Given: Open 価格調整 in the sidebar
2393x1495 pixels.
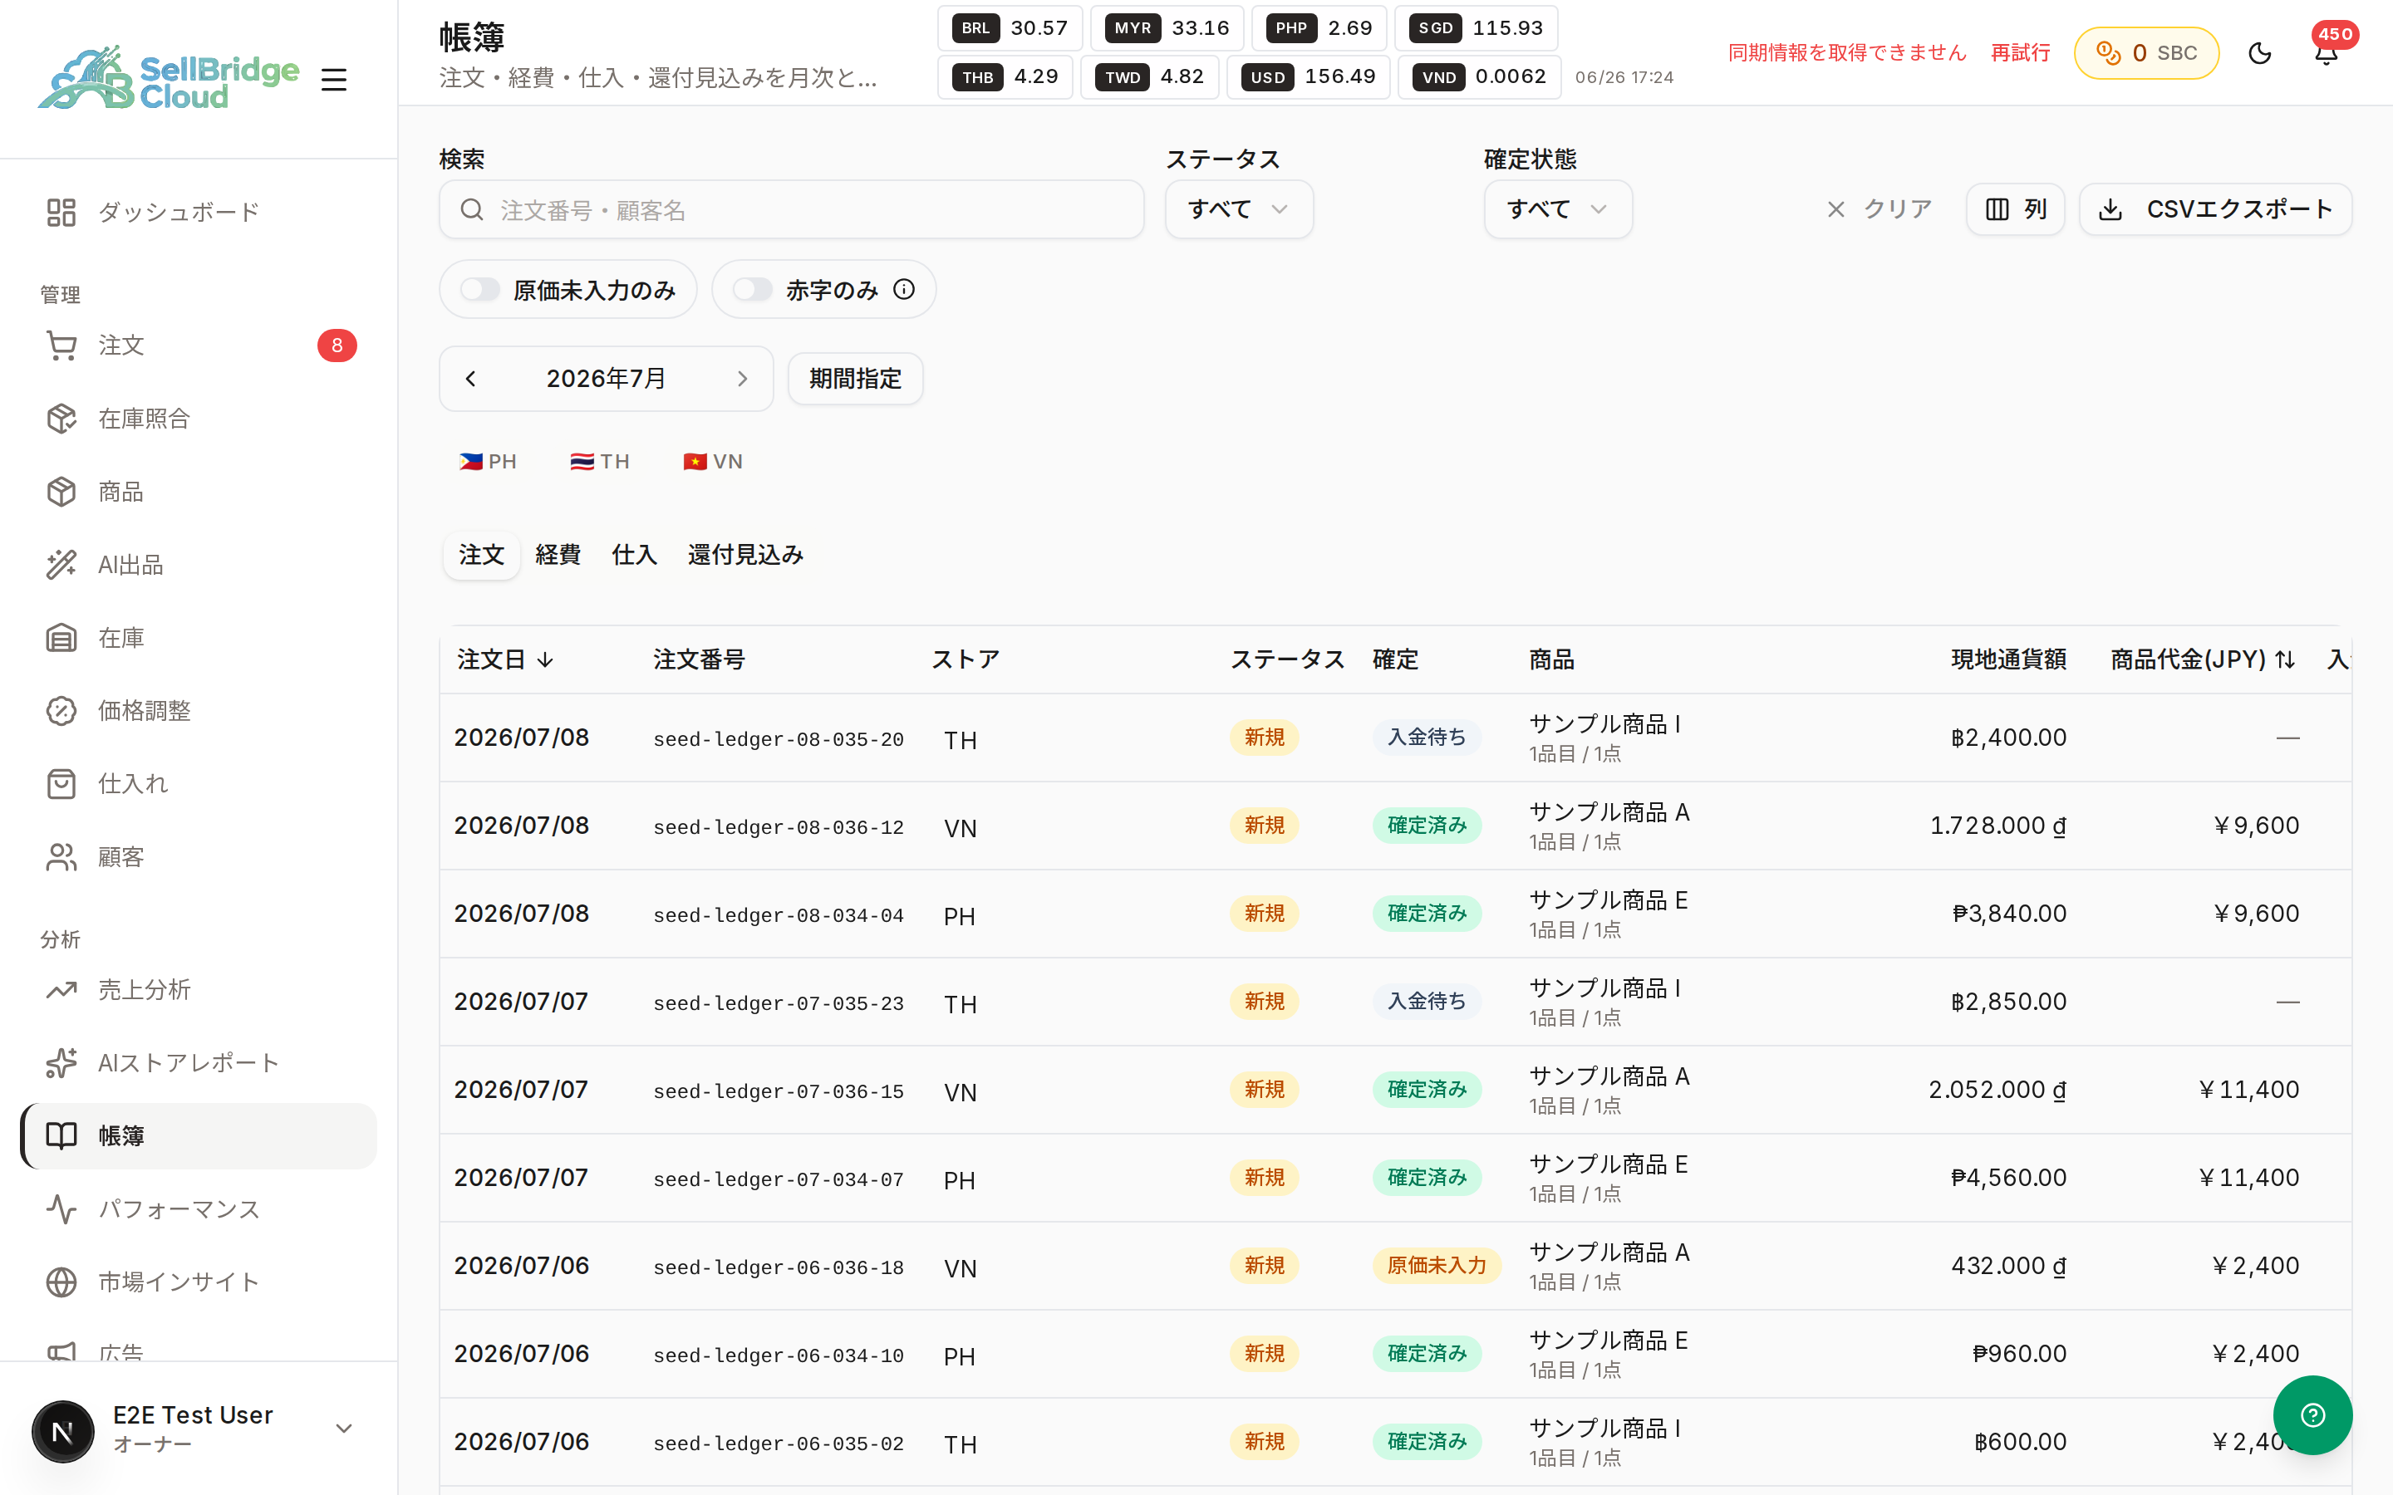Looking at the screenshot, I should point(198,710).
